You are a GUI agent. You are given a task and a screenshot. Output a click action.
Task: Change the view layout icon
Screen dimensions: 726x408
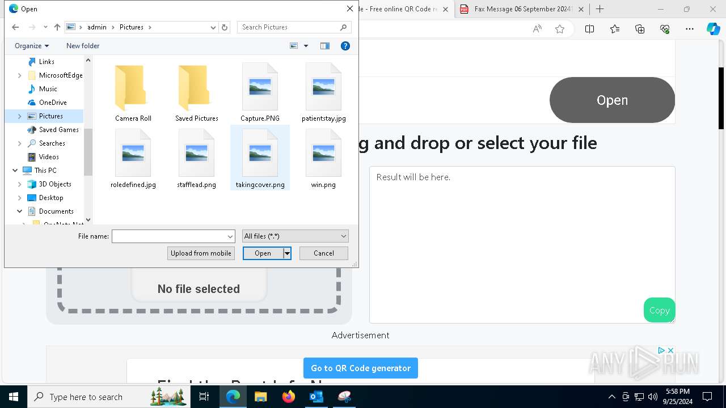pyautogui.click(x=294, y=46)
